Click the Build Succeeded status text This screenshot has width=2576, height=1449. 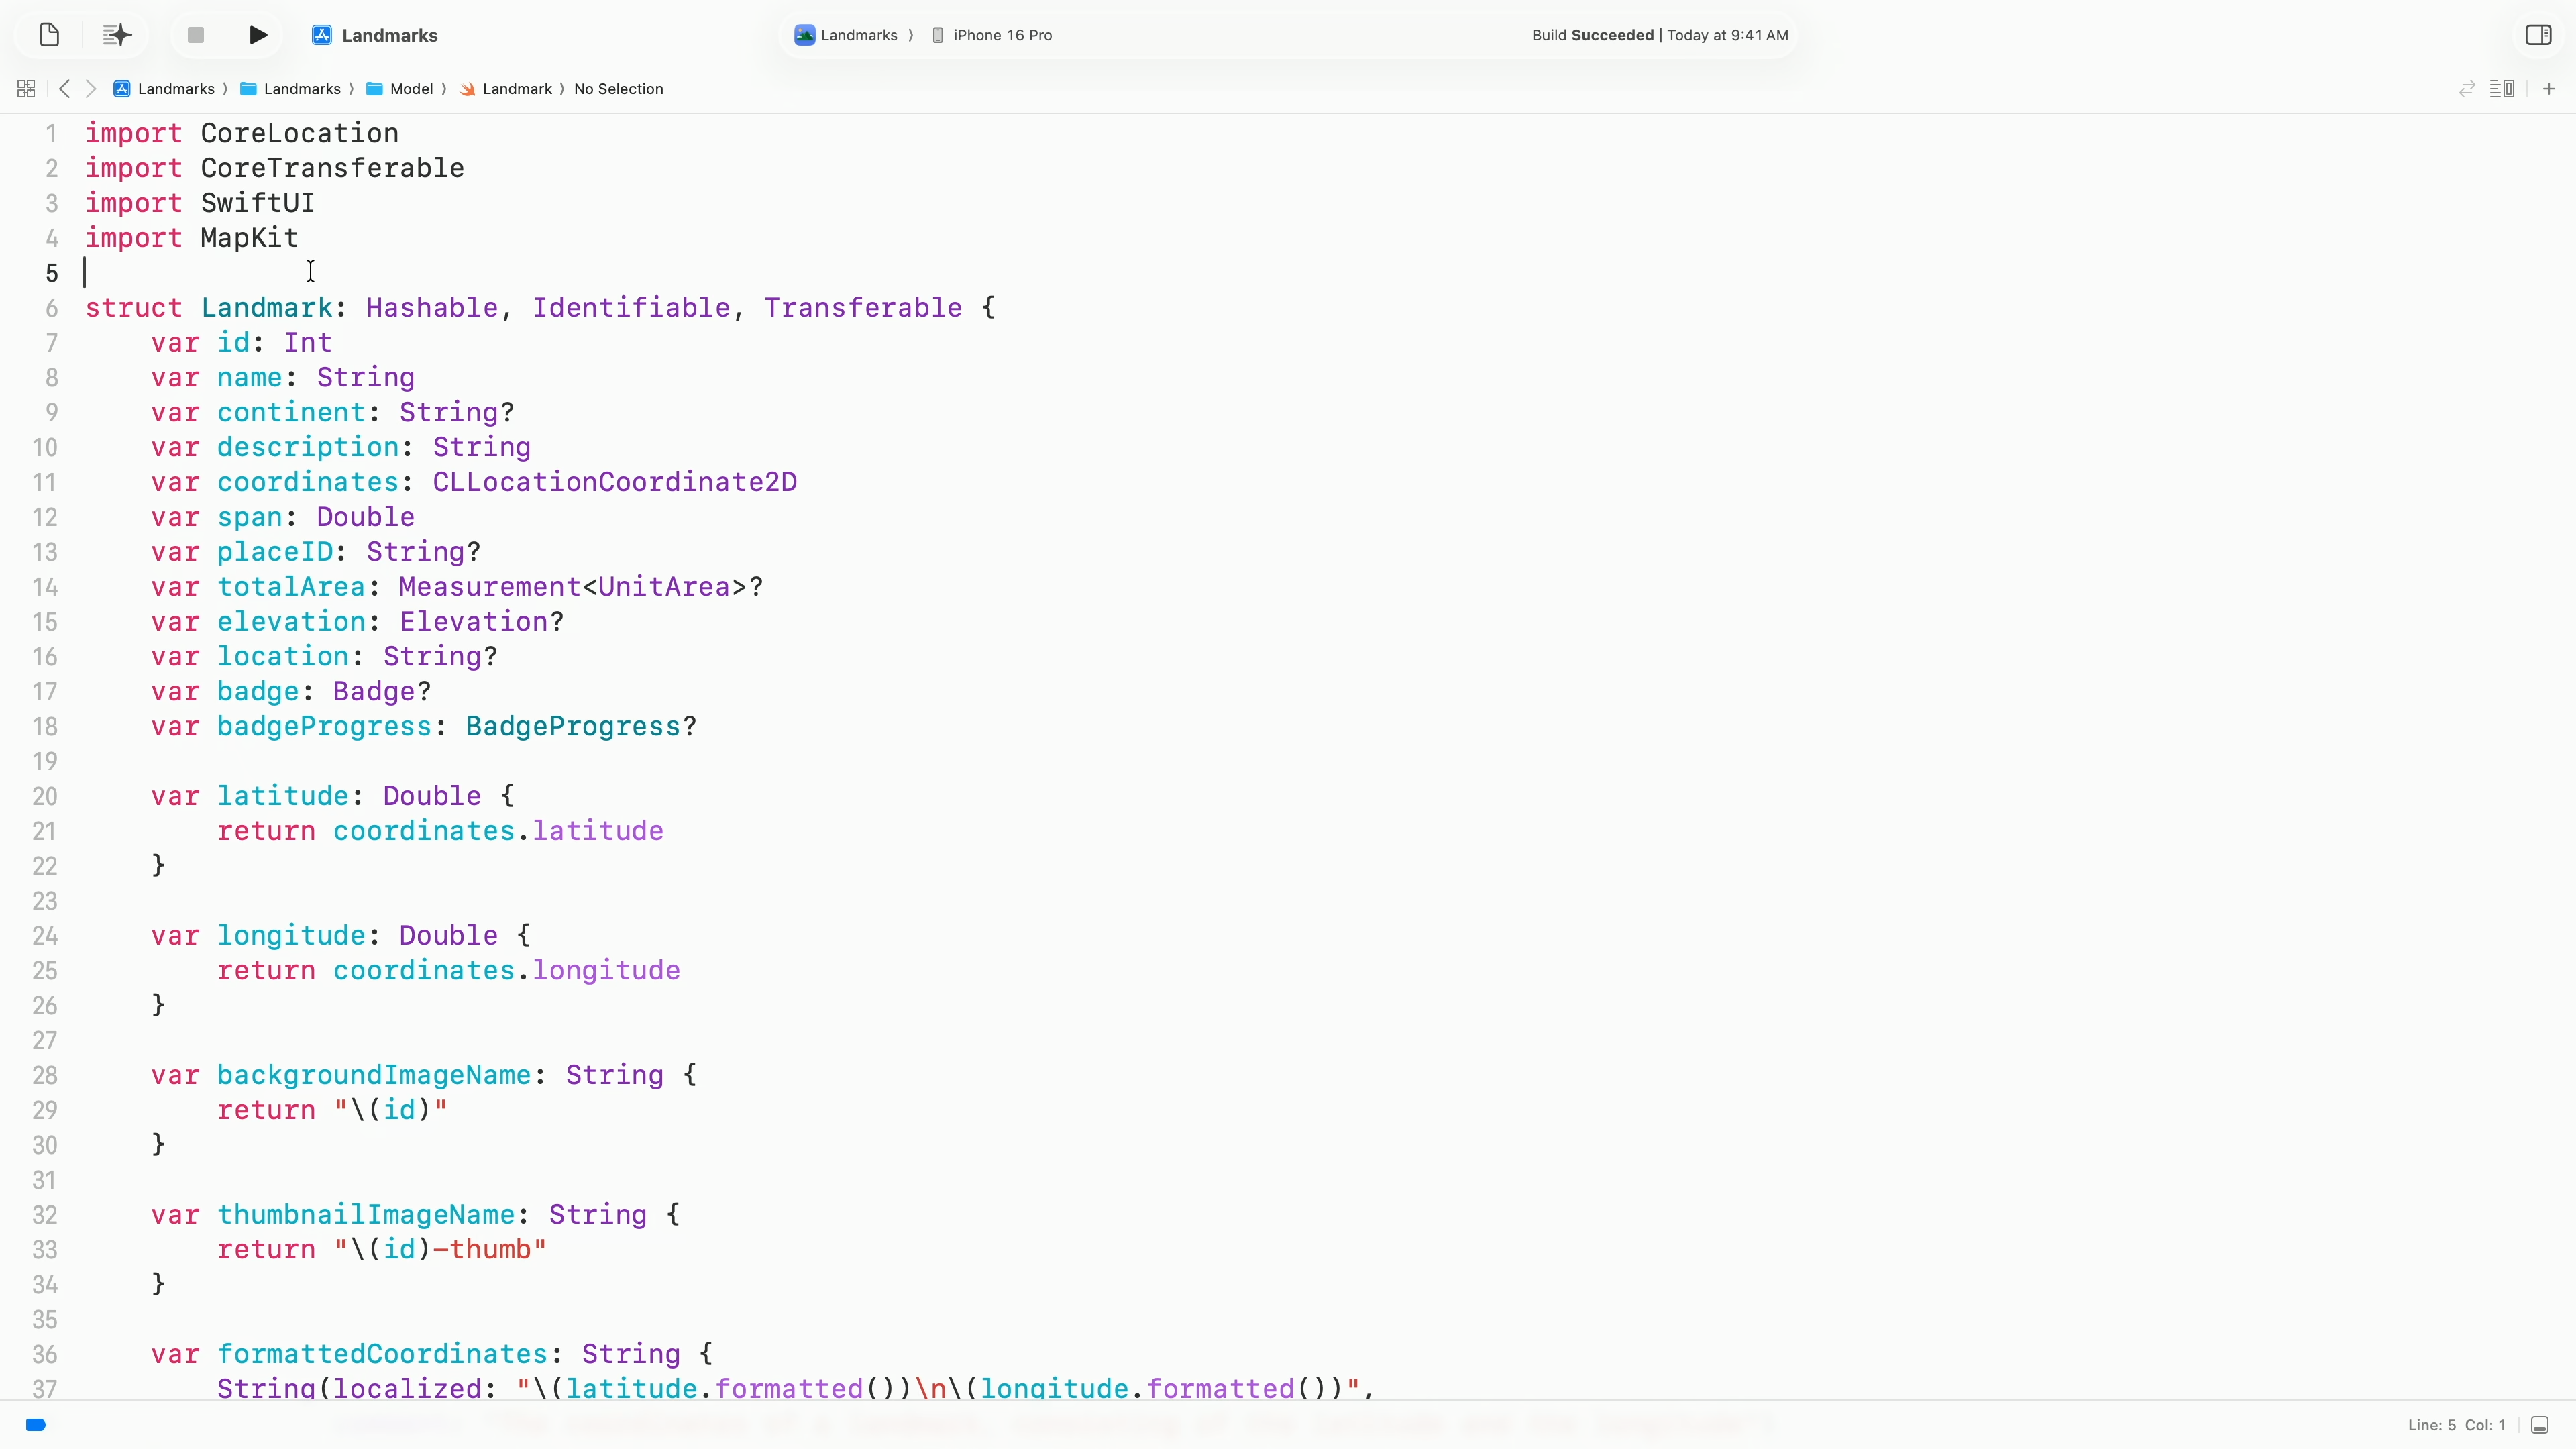click(1592, 35)
